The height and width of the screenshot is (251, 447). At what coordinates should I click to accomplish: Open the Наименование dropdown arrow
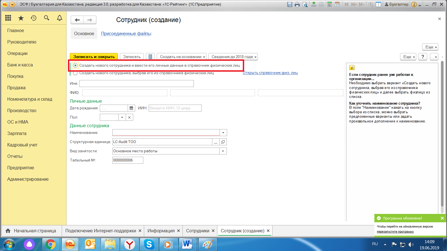click(x=223, y=133)
